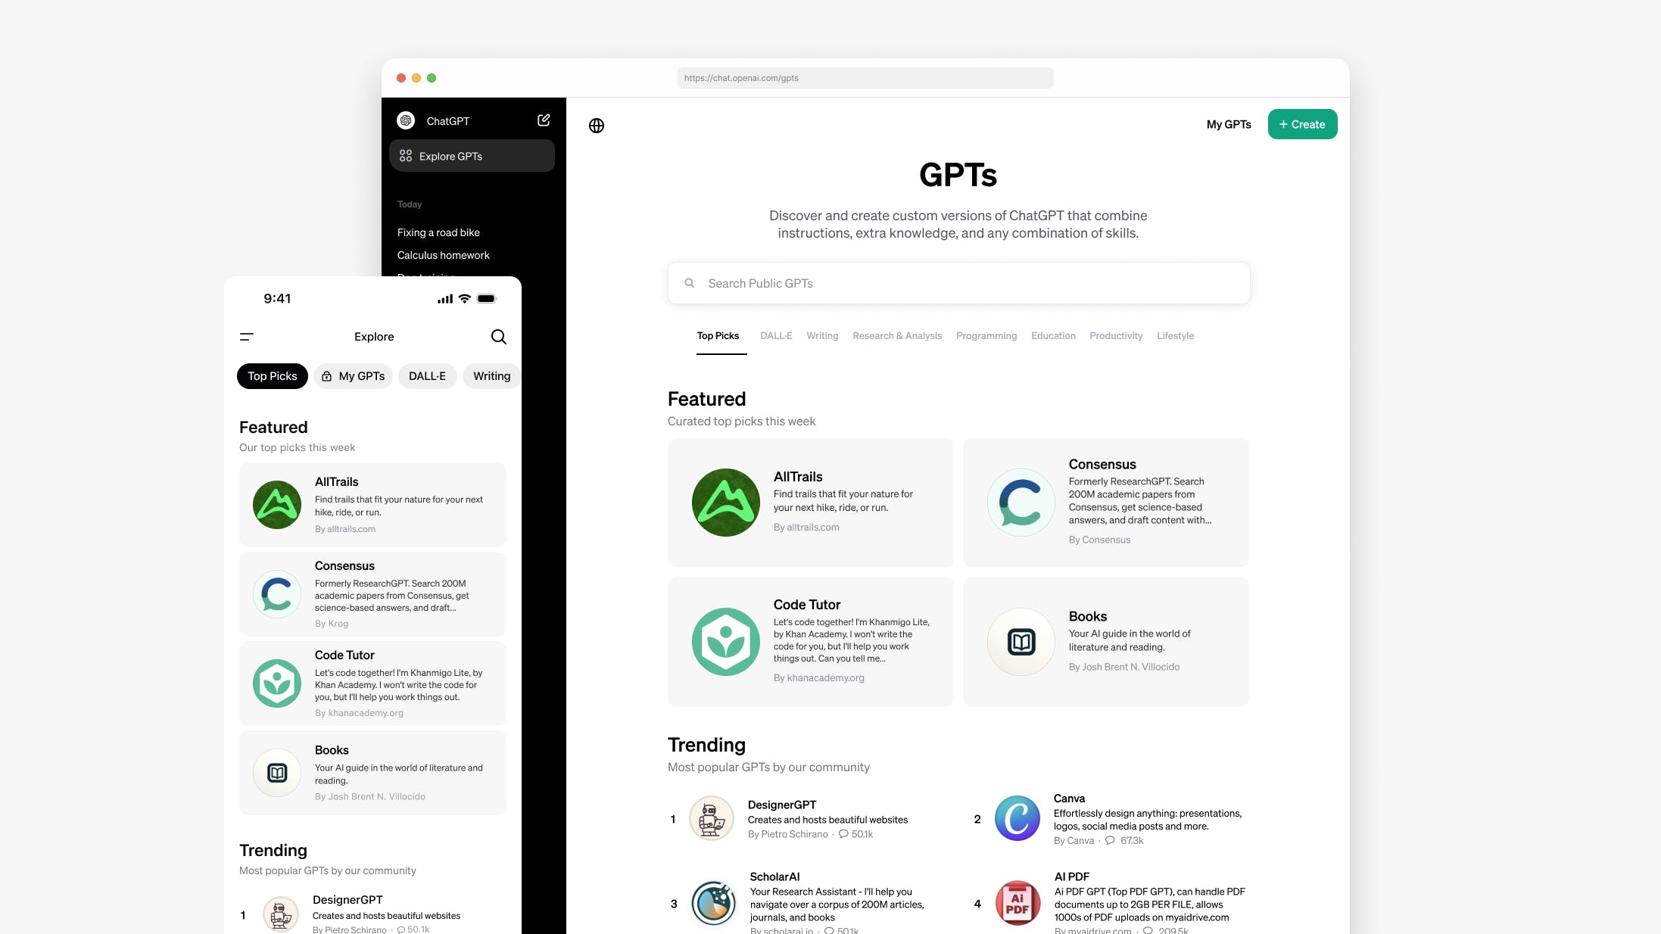This screenshot has width=1661, height=934.
Task: Click the green Create button
Action: pos(1301,123)
